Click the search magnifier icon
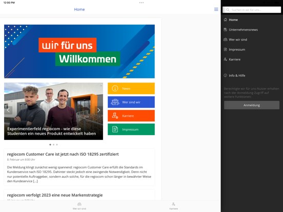The image size is (283, 212). point(228,10)
